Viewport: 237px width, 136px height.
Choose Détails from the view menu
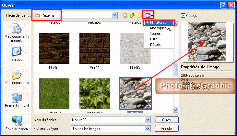(x=155, y=45)
